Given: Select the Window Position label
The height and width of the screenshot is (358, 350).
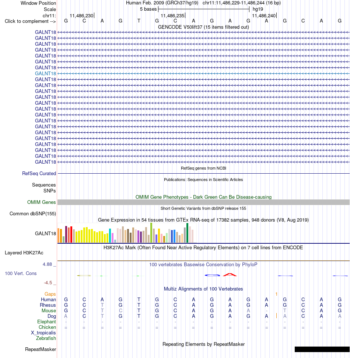Looking at the screenshot, I should pyautogui.click(x=38, y=3).
